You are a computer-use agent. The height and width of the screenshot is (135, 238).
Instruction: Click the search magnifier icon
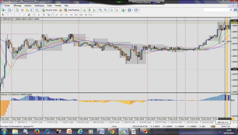click(x=231, y=10)
